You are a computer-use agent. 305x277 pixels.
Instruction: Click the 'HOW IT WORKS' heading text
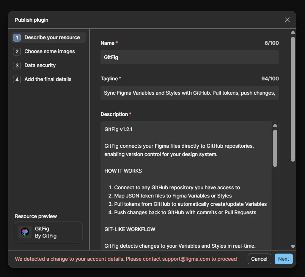point(123,171)
